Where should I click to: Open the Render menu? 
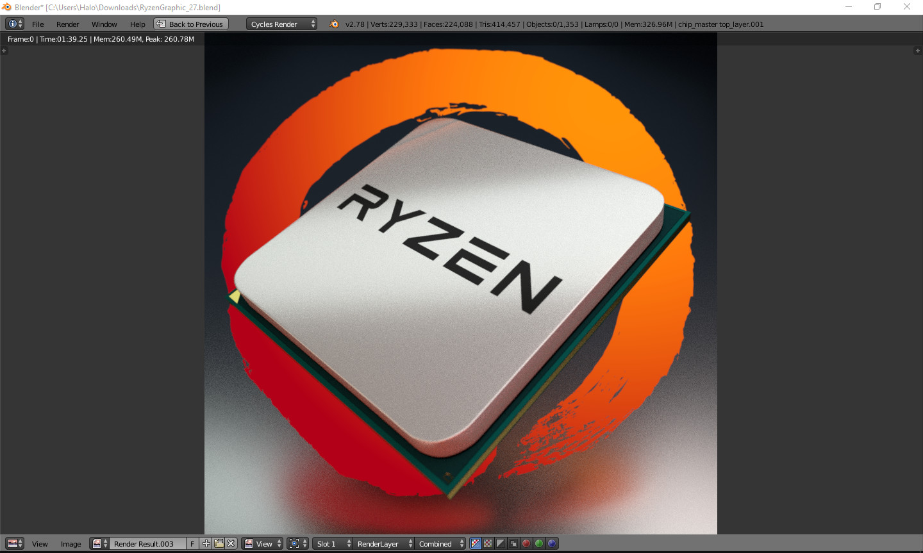[67, 24]
